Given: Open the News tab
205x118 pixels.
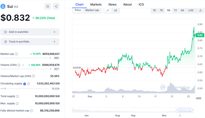Looking at the screenshot, I should [x=112, y=4].
